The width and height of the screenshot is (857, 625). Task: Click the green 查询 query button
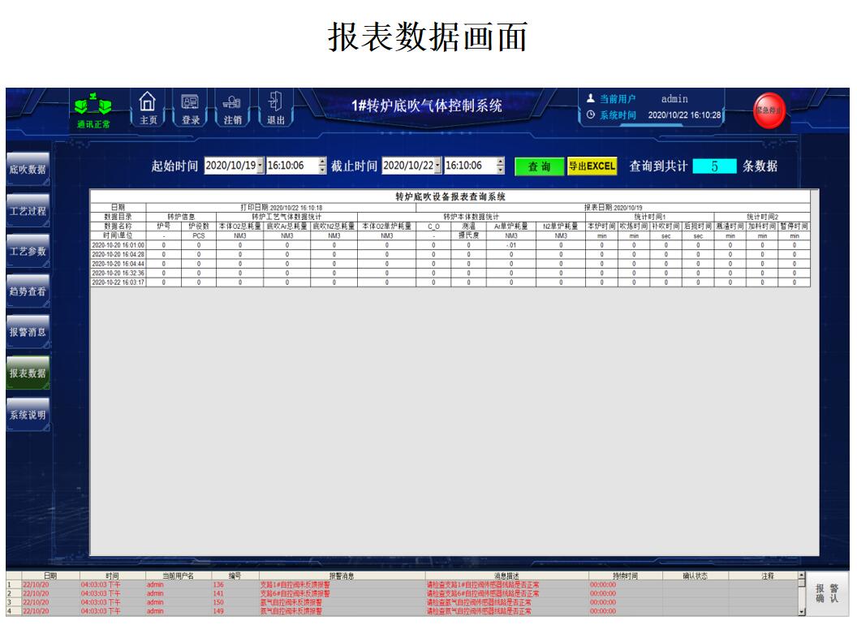(539, 166)
